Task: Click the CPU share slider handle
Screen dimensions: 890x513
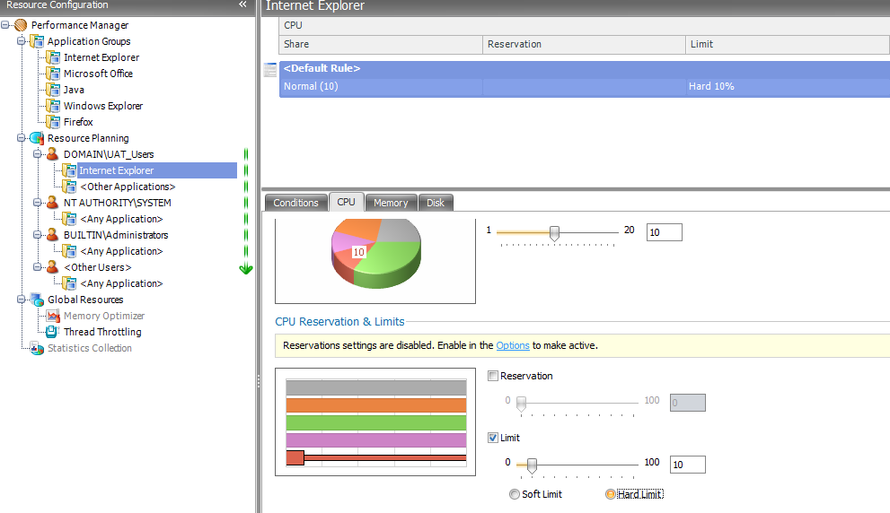Action: [554, 233]
